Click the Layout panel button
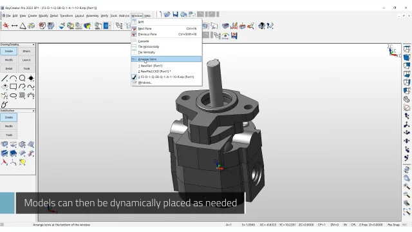The width and height of the screenshot is (412, 232). 26,60
